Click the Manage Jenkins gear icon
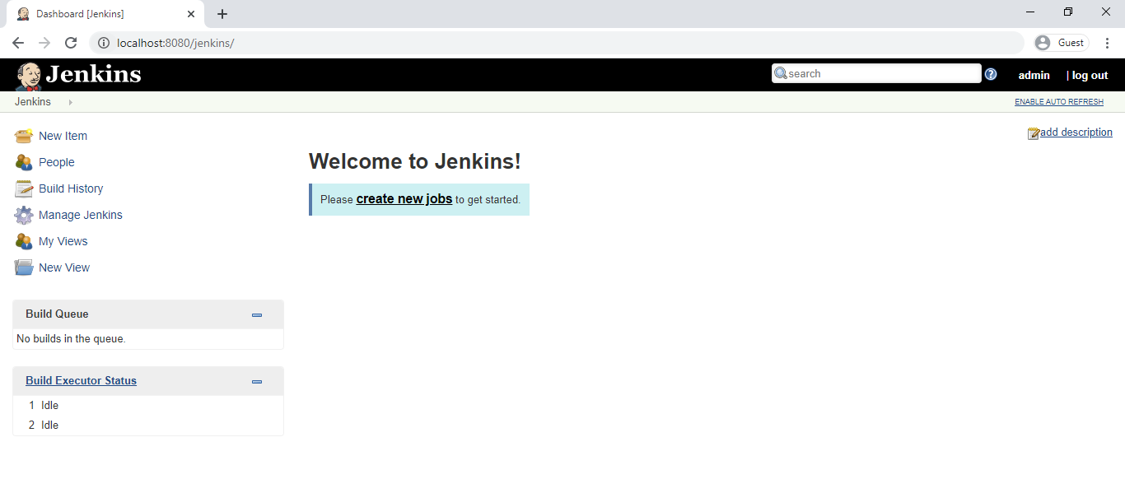1125x493 pixels. click(24, 215)
